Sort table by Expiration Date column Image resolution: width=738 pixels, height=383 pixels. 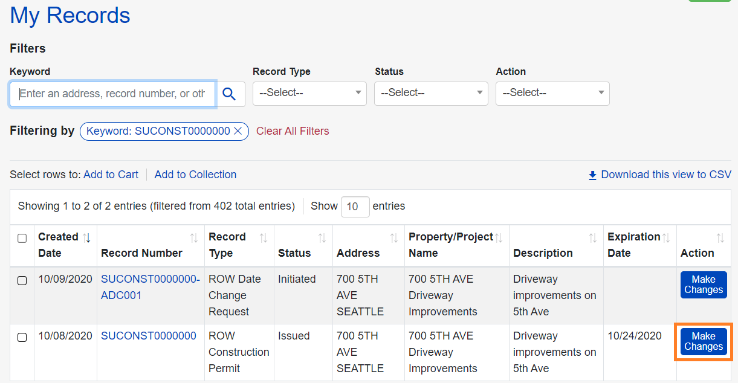pyautogui.click(x=665, y=238)
